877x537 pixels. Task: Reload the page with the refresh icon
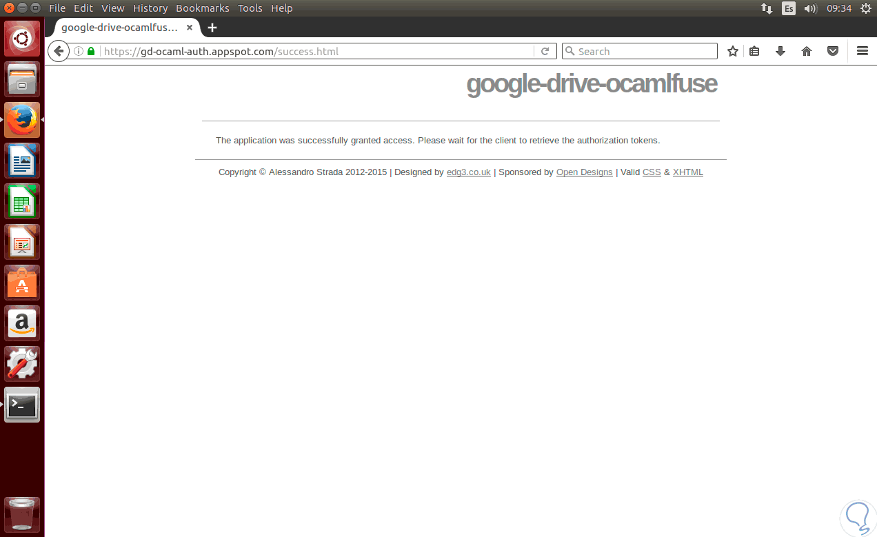coord(545,51)
